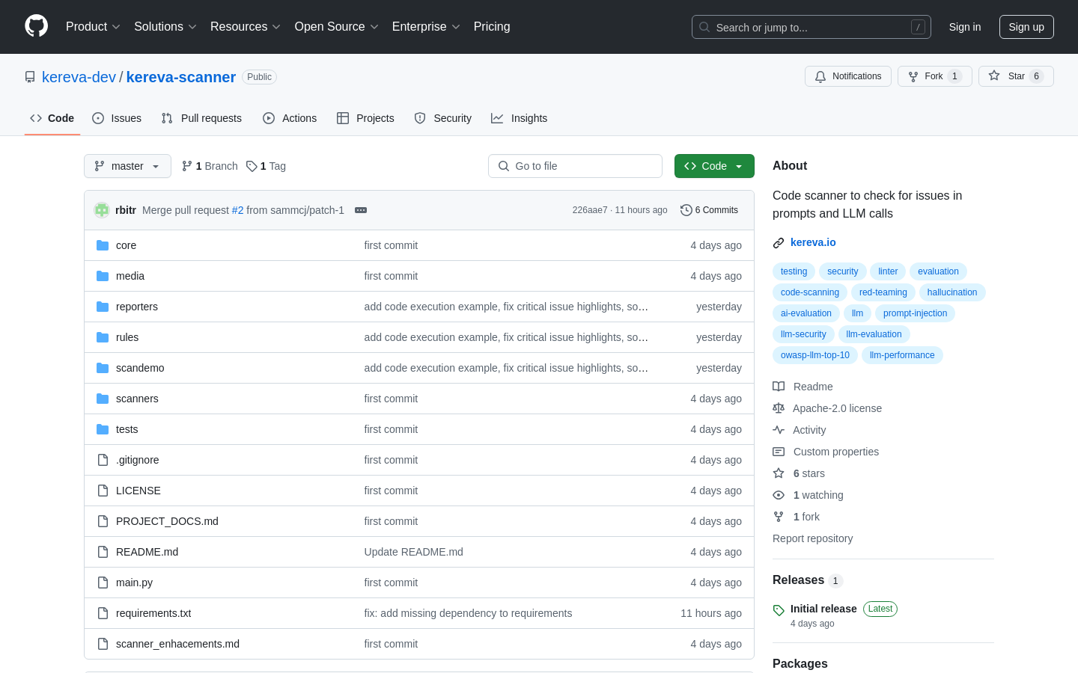Viewport: 1078px width, 673px height.
Task: Click the scale icon for Apache-2.0 license
Action: pyautogui.click(x=779, y=408)
